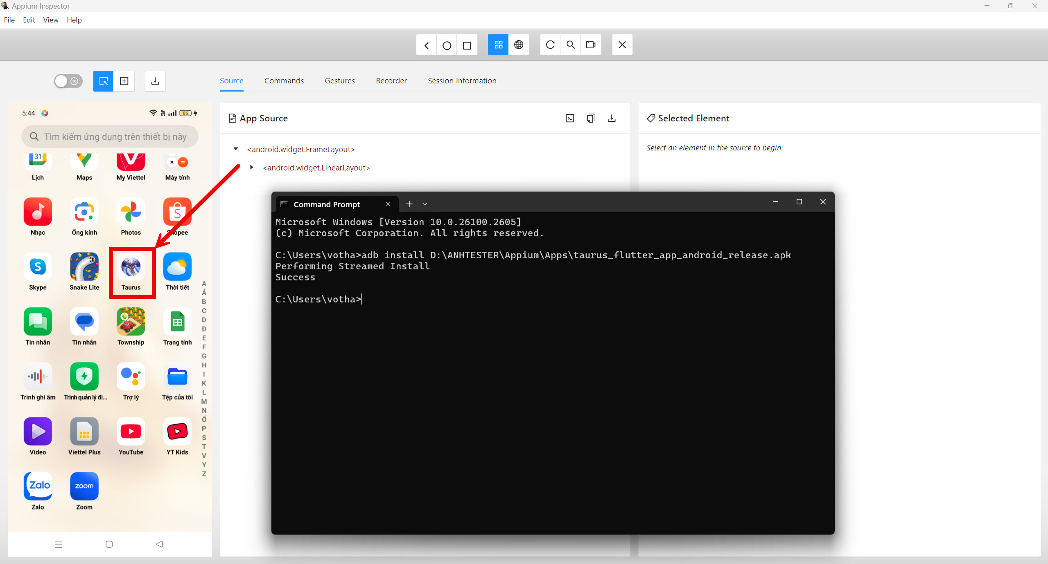Tap the Trang tính Sheets icon
This screenshot has height=564, width=1048.
[x=177, y=322]
